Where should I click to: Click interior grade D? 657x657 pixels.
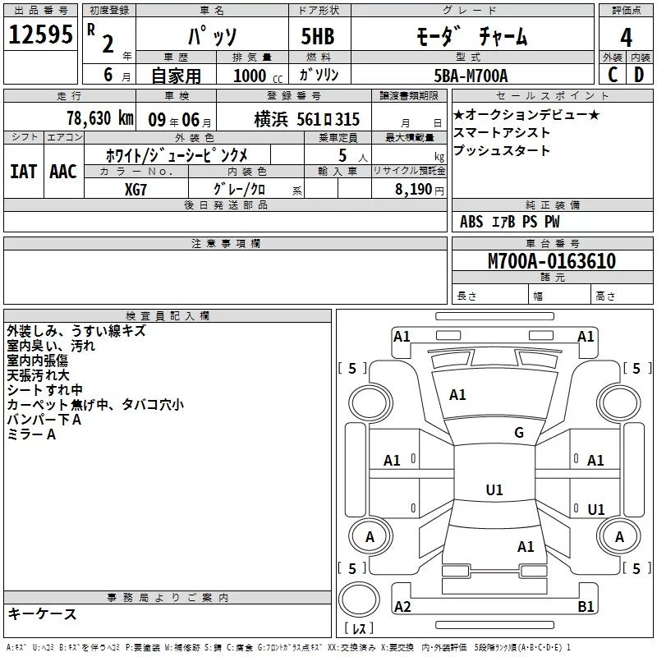[639, 75]
